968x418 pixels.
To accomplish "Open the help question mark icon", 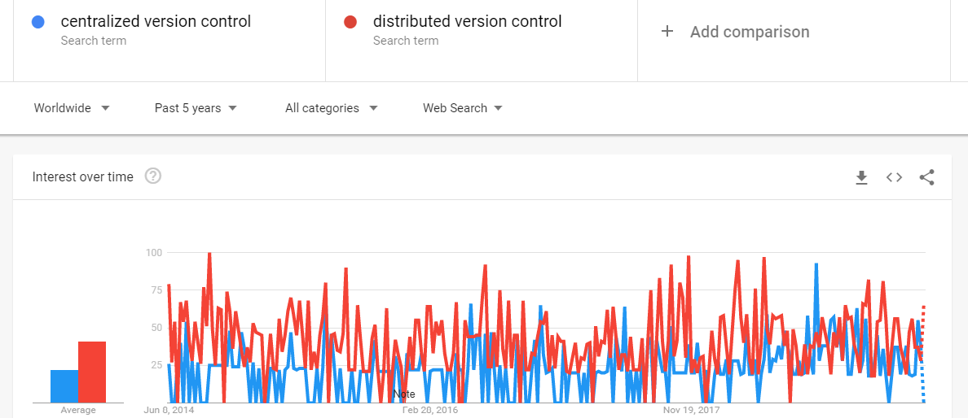I will (153, 176).
